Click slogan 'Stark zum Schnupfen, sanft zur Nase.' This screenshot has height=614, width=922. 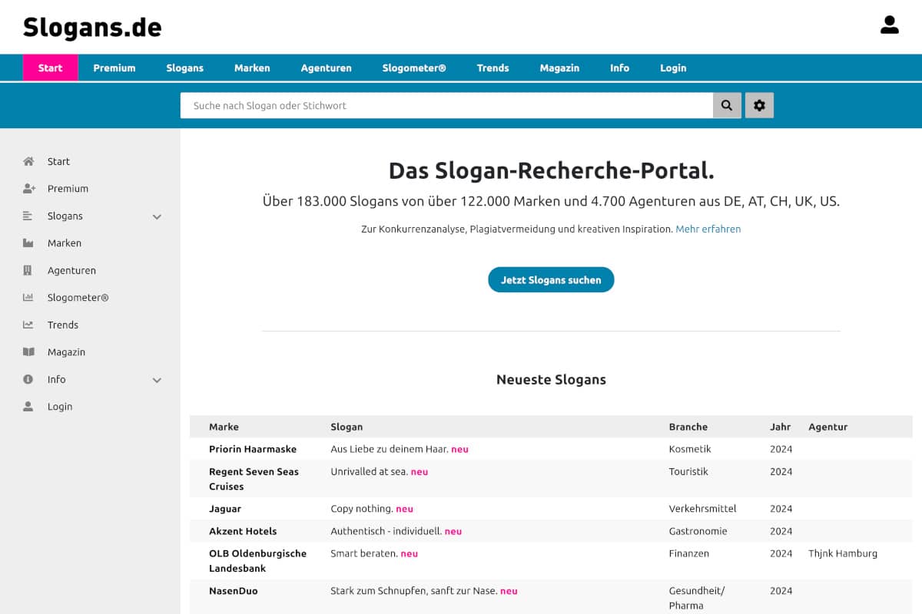pos(413,591)
